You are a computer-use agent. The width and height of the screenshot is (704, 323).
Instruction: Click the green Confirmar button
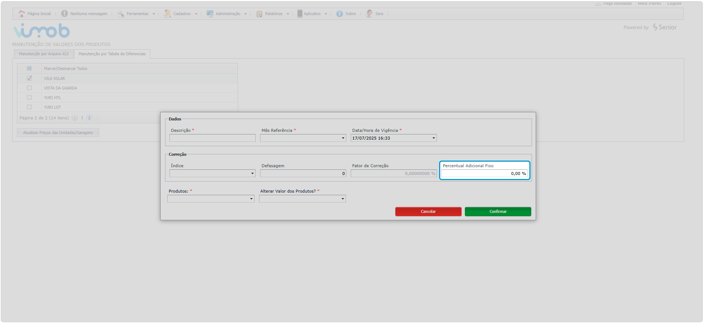[x=498, y=211]
